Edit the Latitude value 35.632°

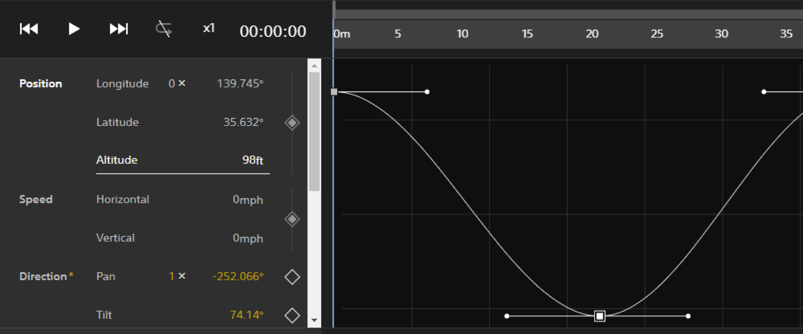pyautogui.click(x=243, y=122)
